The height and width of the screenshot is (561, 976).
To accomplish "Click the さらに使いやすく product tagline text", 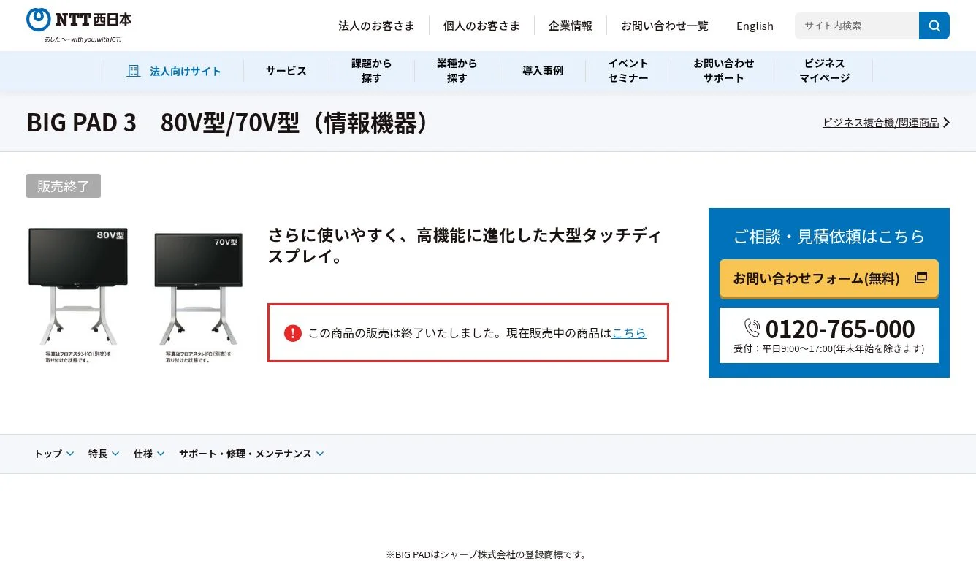I will click(x=465, y=246).
